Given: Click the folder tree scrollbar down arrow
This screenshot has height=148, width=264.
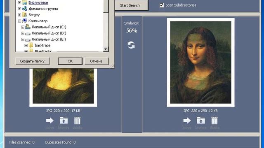Looking at the screenshot, I should click(x=106, y=49).
